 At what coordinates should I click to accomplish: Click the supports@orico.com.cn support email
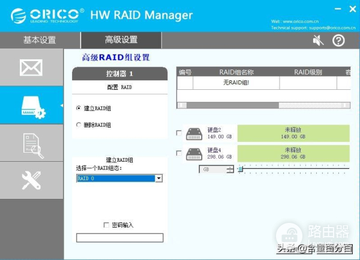[x=332, y=28]
